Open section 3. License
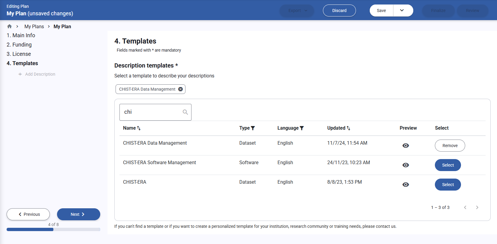497x244 pixels. pyautogui.click(x=19, y=54)
